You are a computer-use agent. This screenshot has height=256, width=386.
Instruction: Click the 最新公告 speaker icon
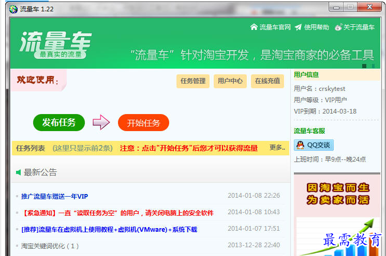pyautogui.click(x=19, y=172)
